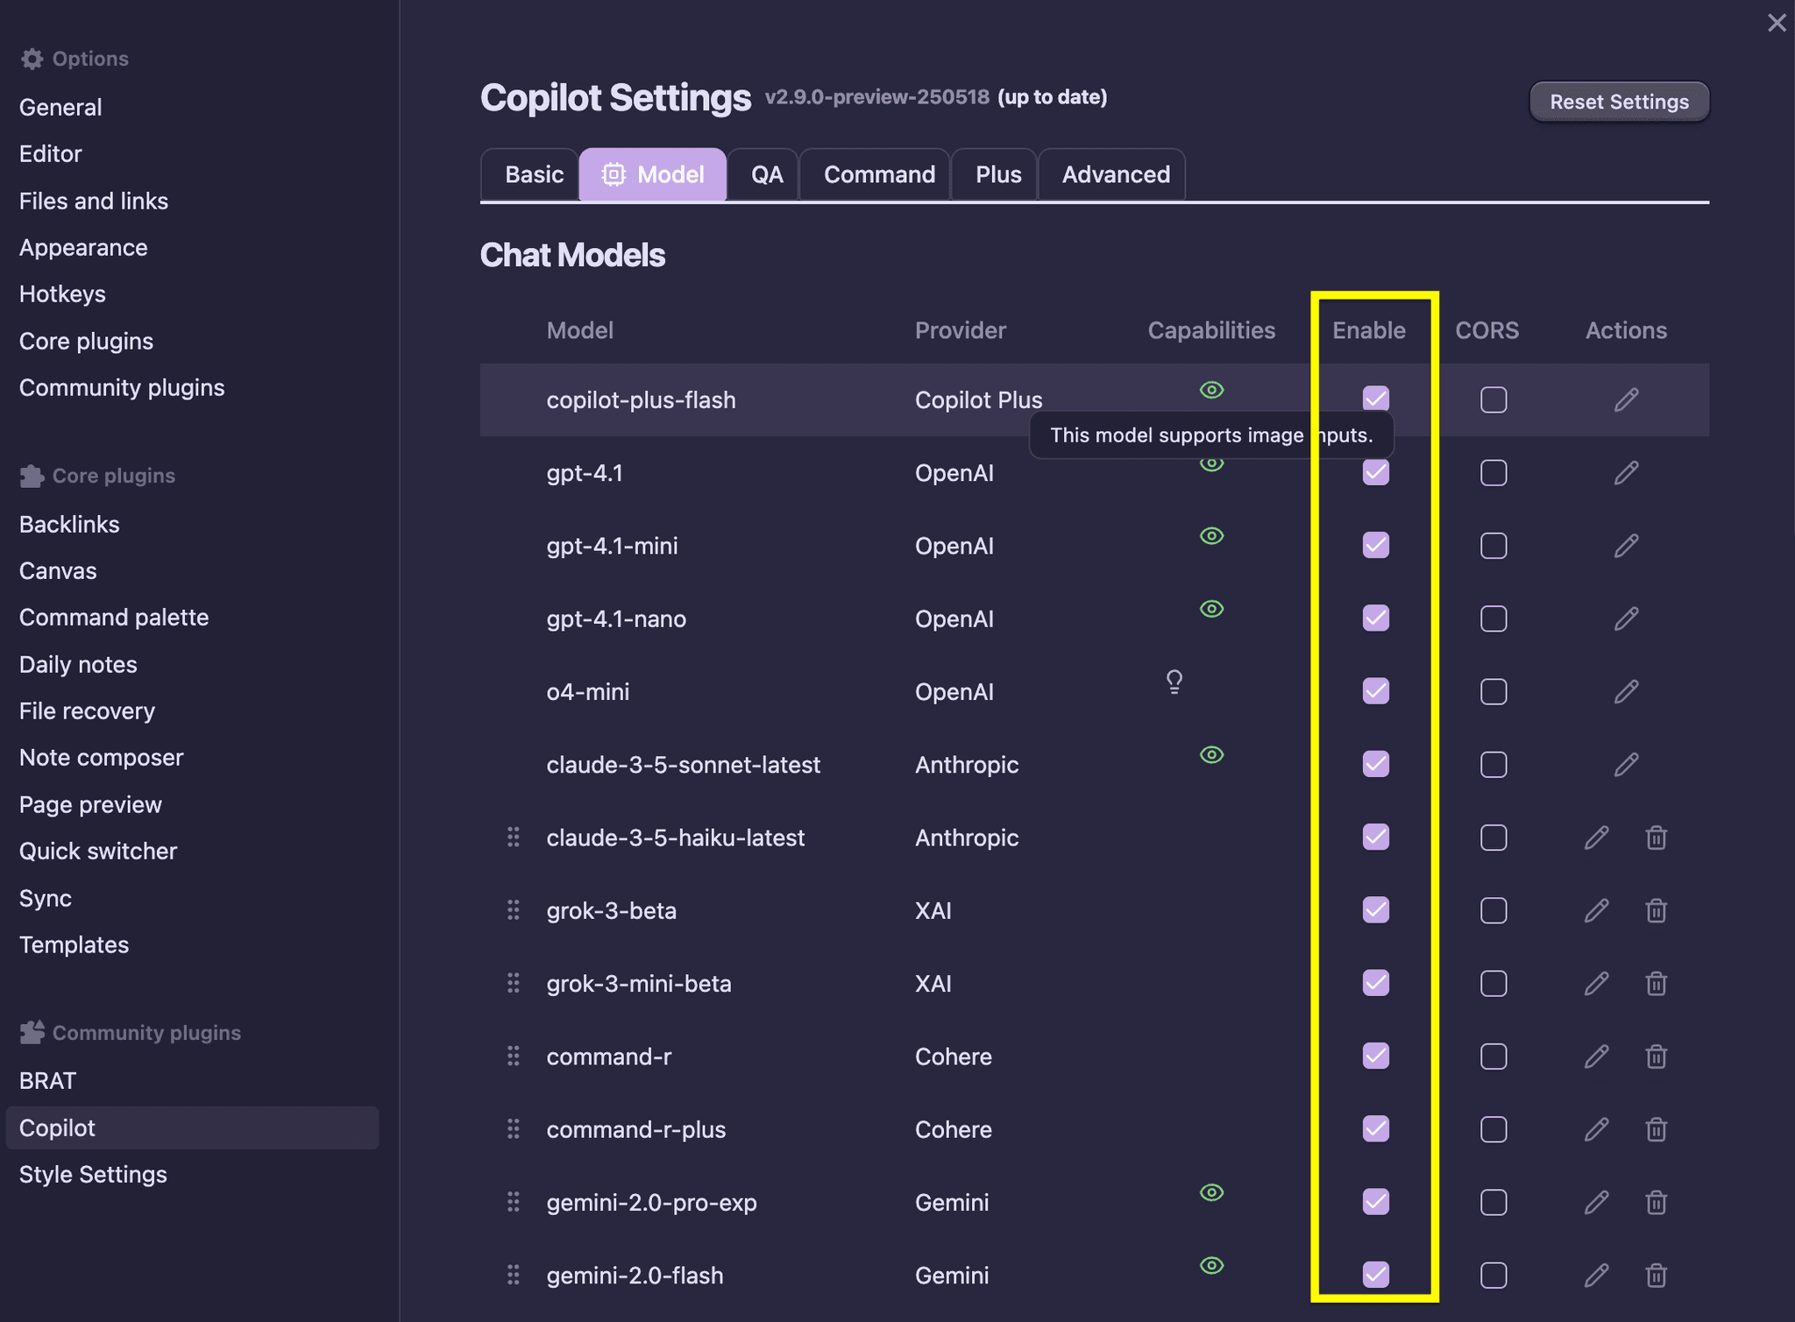Delete the grok-3-beta model
This screenshot has width=1795, height=1322.
1656,910
